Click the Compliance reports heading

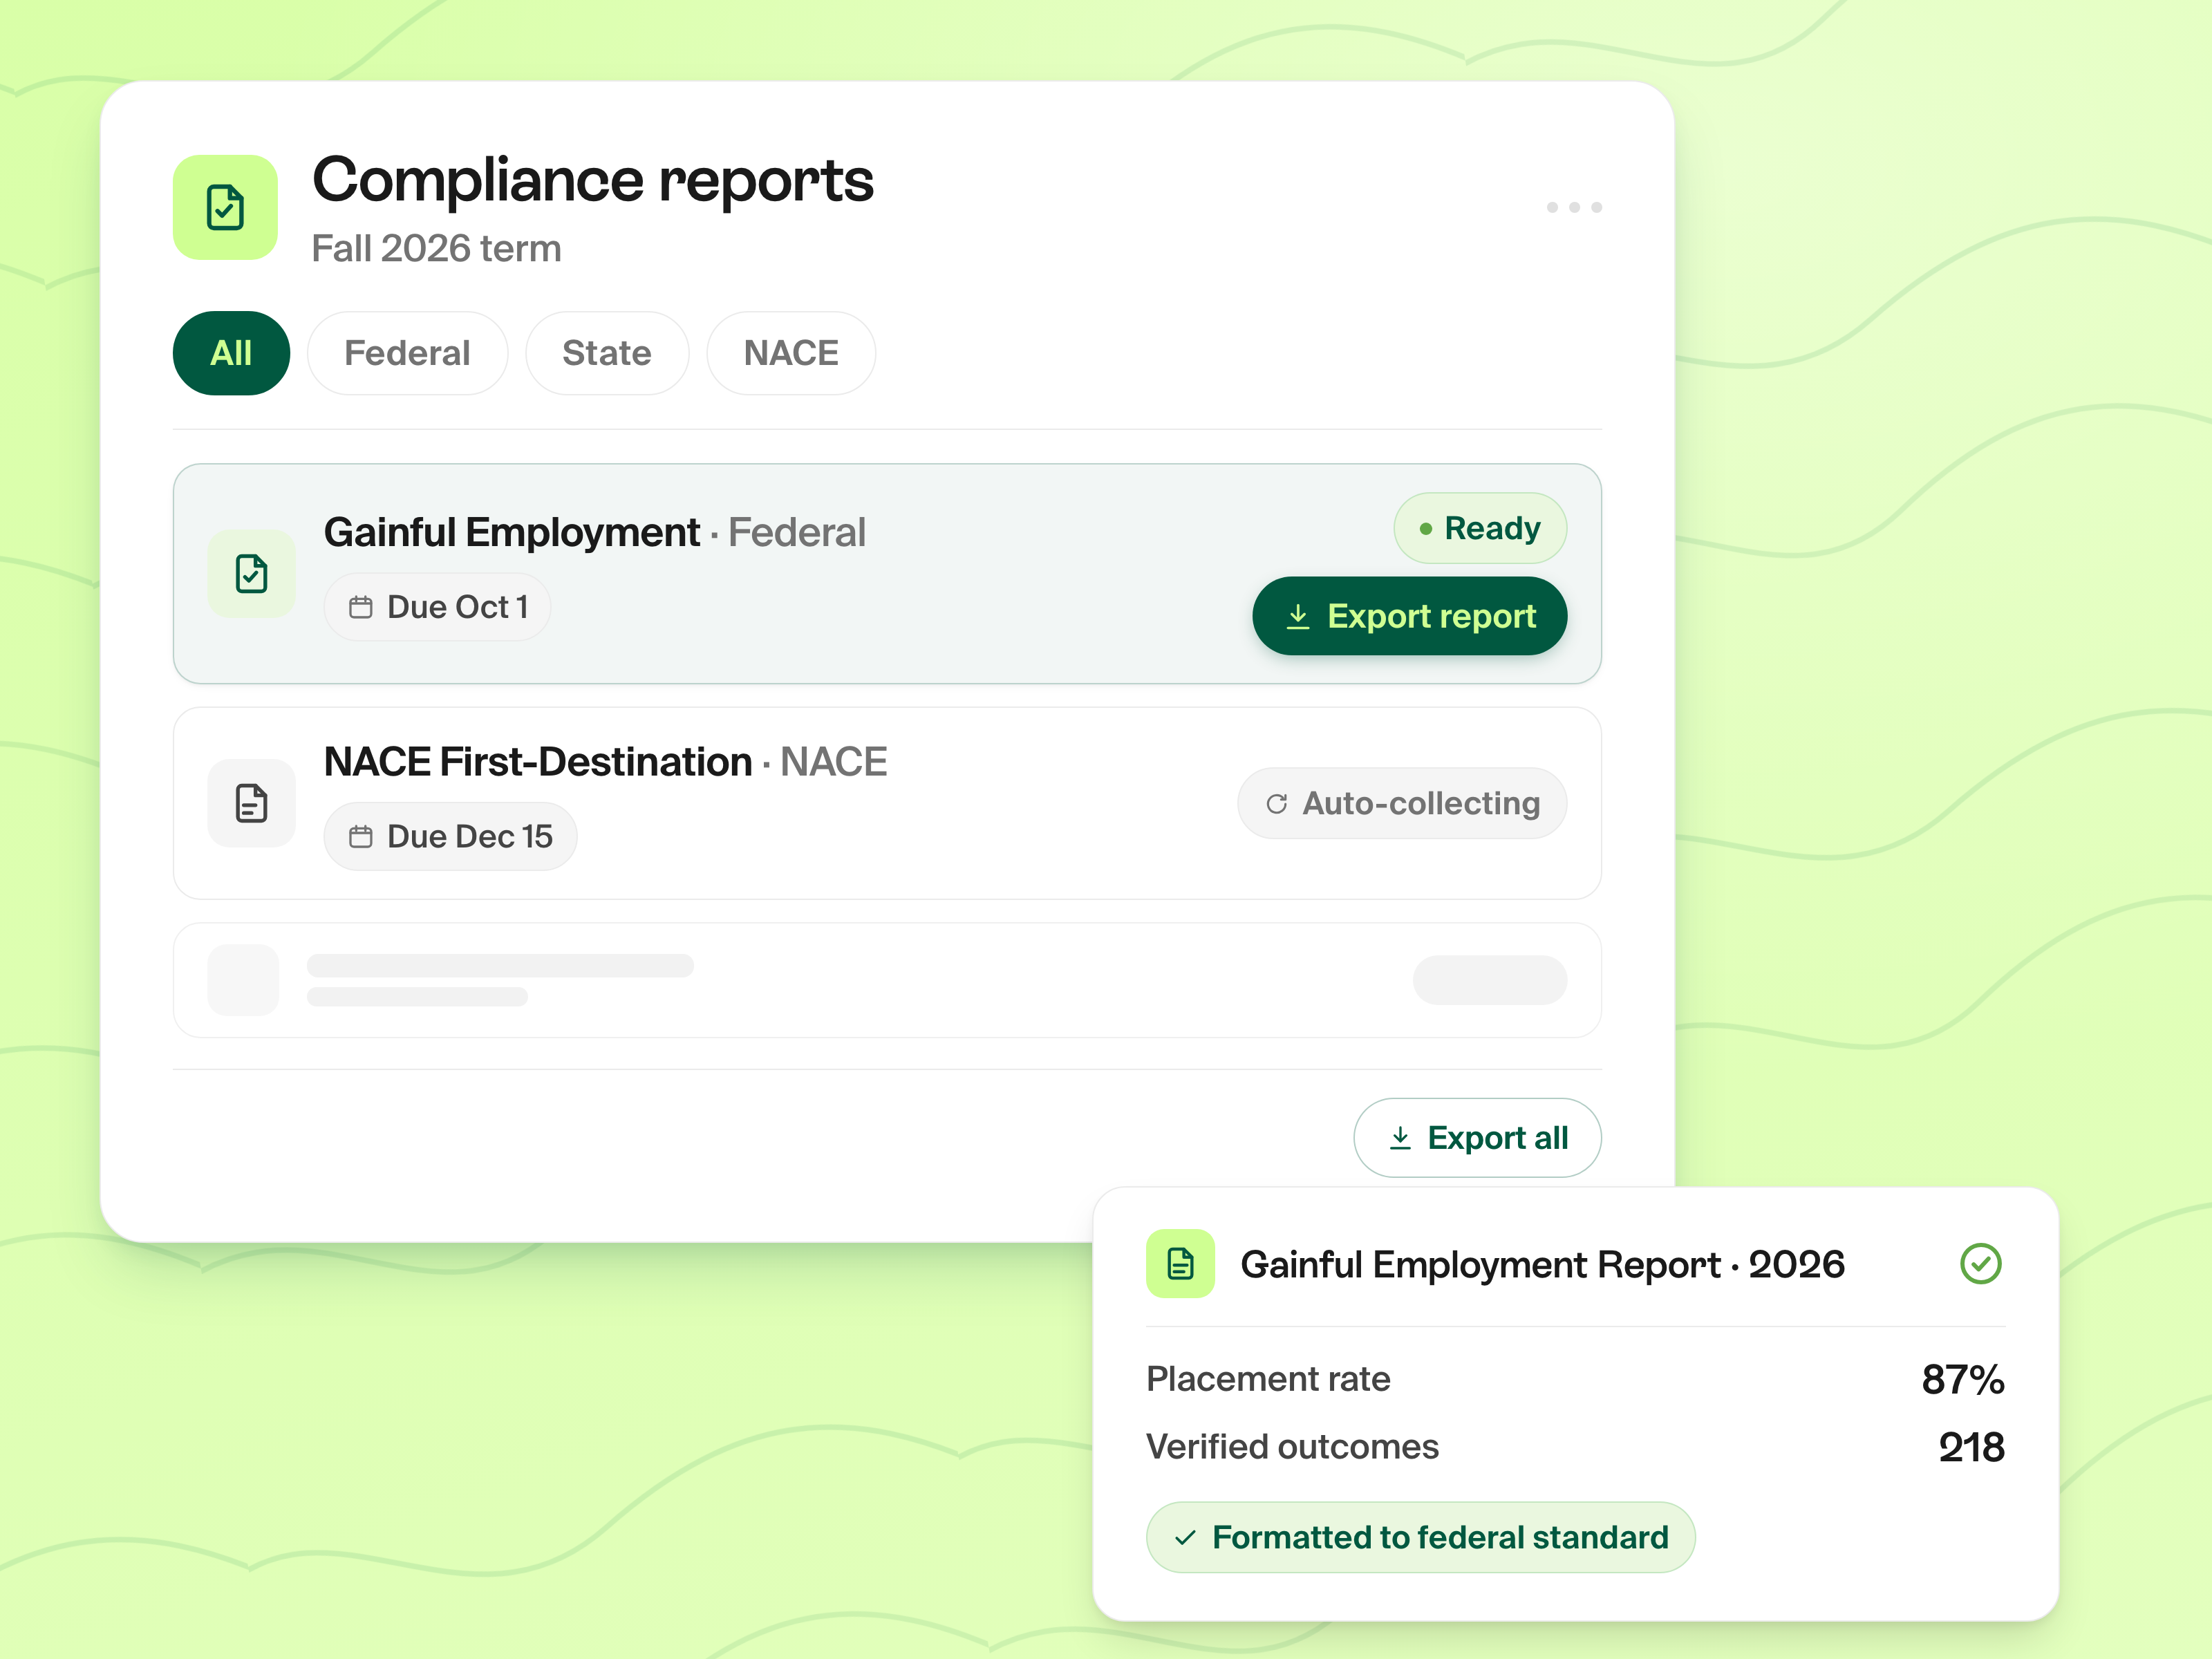(593, 181)
